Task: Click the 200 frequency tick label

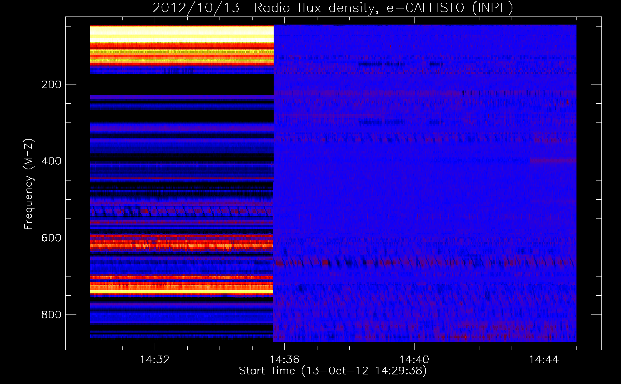Action: tap(51, 84)
